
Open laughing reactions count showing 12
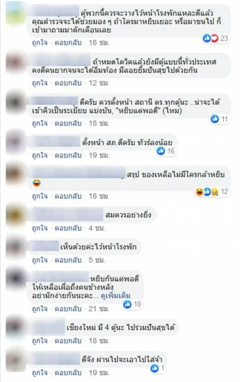pyautogui.click(x=211, y=192)
